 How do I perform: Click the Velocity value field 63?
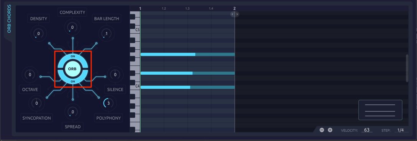(367, 130)
